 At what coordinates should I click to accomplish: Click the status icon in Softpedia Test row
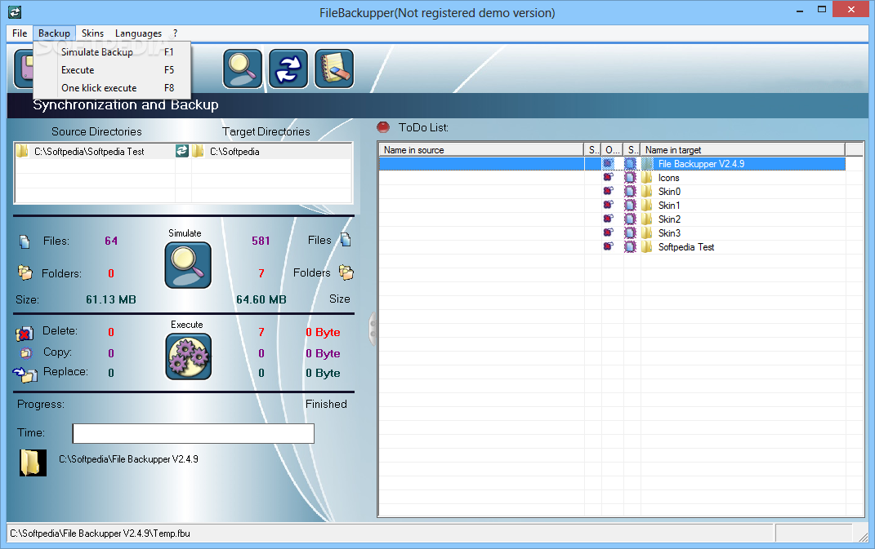(x=630, y=247)
